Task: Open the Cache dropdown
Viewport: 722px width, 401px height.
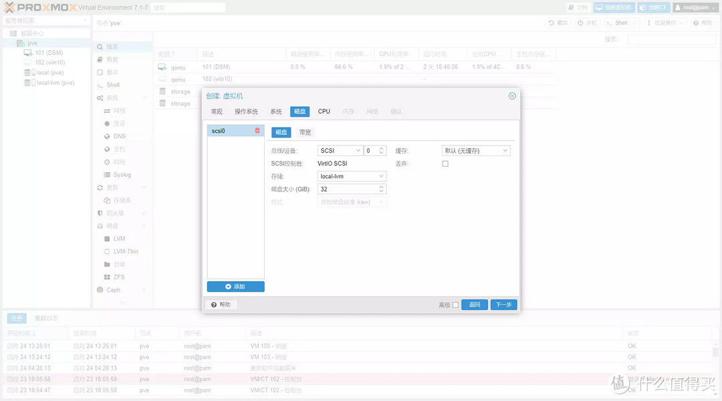Action: pyautogui.click(x=476, y=151)
